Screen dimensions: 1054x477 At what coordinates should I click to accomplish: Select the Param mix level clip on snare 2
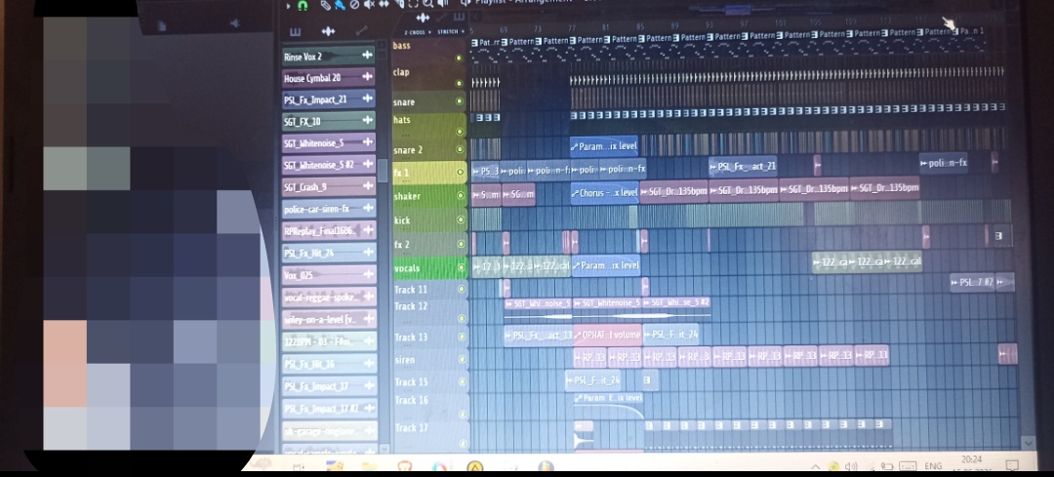(x=604, y=145)
